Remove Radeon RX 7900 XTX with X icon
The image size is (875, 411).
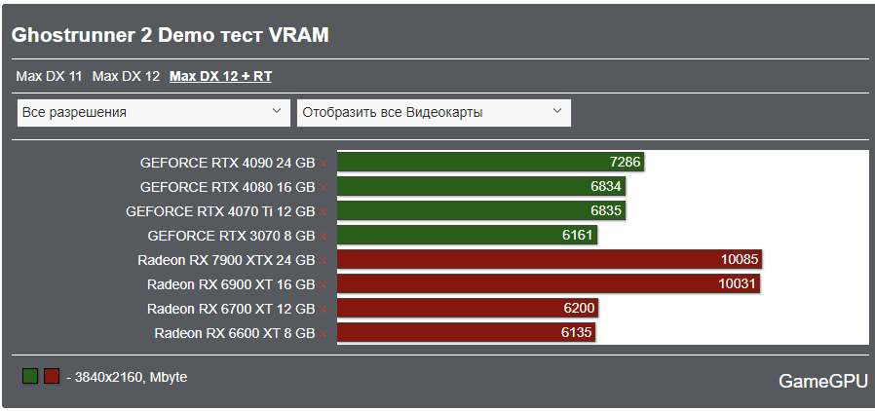pos(323,260)
